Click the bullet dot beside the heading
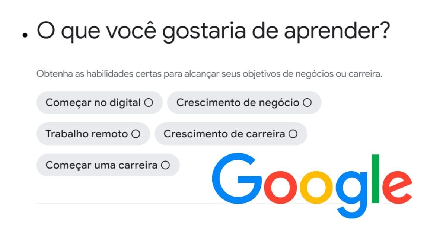Viewport: 443px width, 249px height. pos(25,35)
